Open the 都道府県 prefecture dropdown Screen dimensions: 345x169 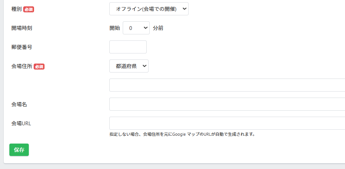[x=129, y=66]
